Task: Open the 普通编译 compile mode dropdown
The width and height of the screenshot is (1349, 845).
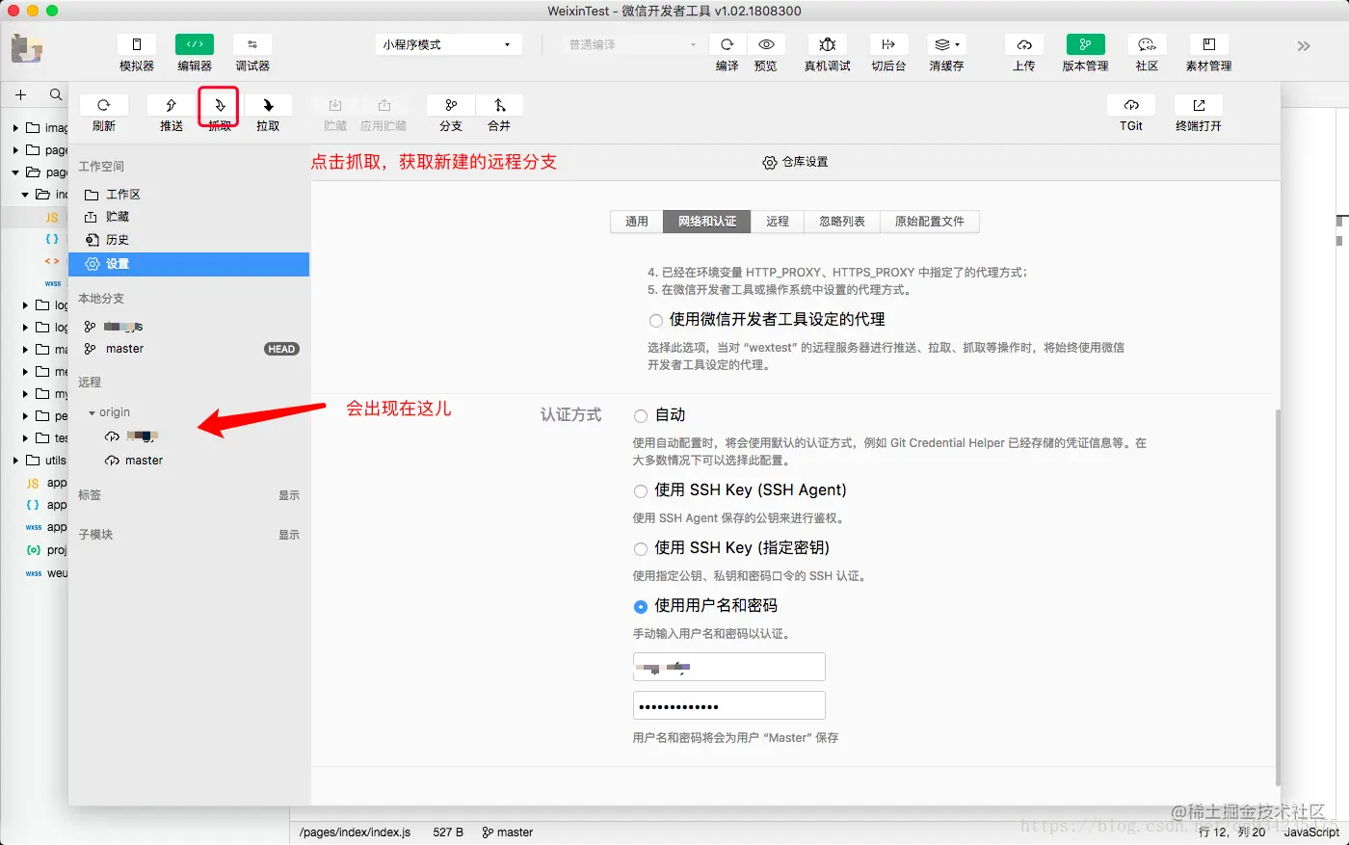Action: click(x=631, y=44)
